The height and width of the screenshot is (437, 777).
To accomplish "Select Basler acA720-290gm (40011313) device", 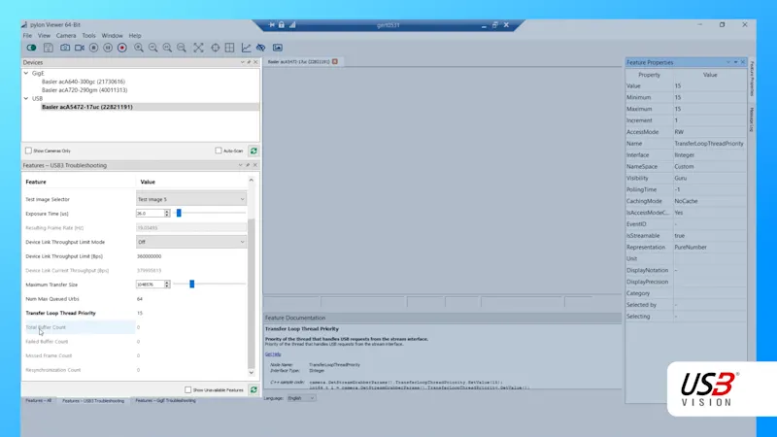I will click(x=84, y=89).
